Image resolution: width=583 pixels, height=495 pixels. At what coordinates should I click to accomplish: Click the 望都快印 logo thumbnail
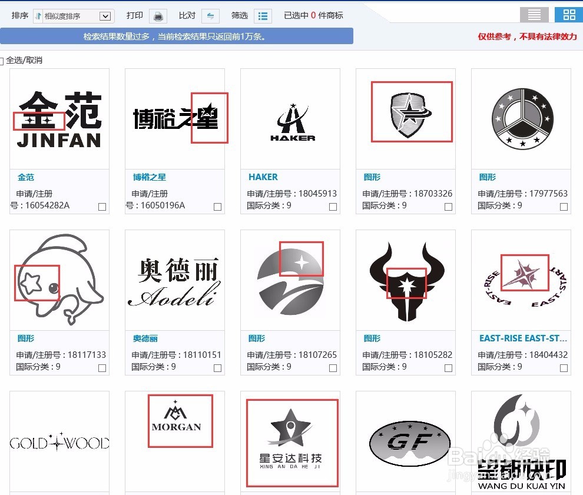tap(521, 441)
